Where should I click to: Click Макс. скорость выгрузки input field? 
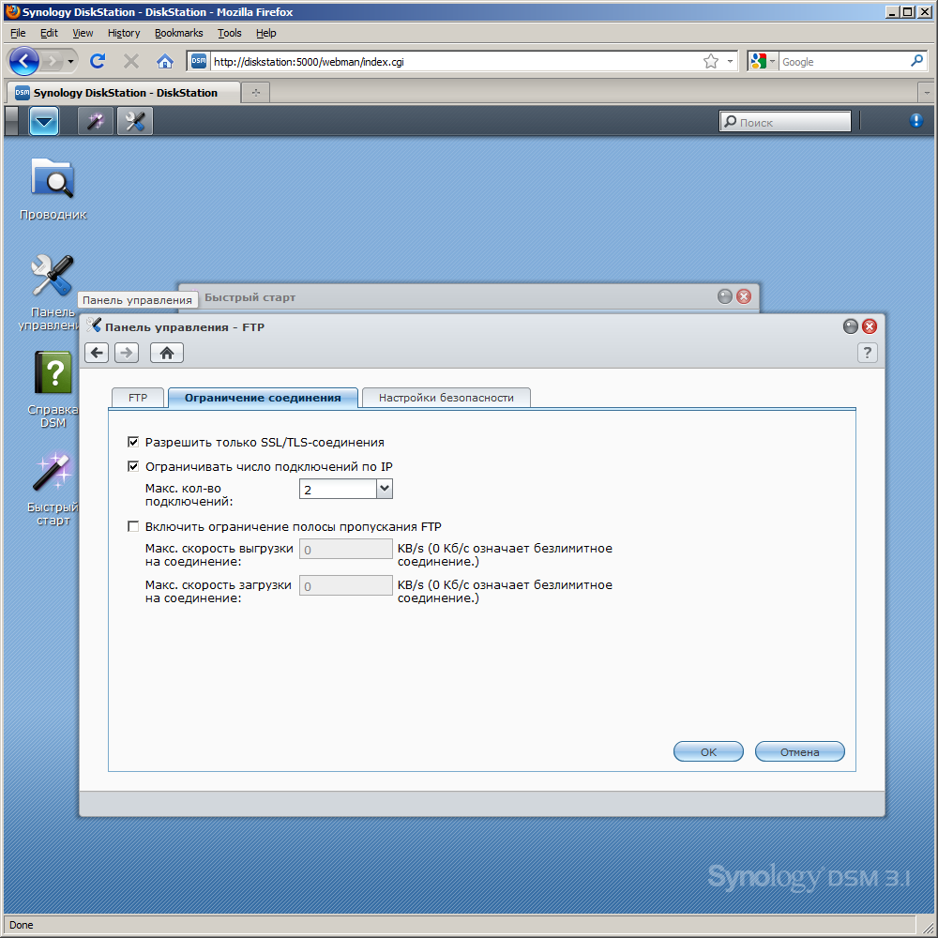(346, 549)
